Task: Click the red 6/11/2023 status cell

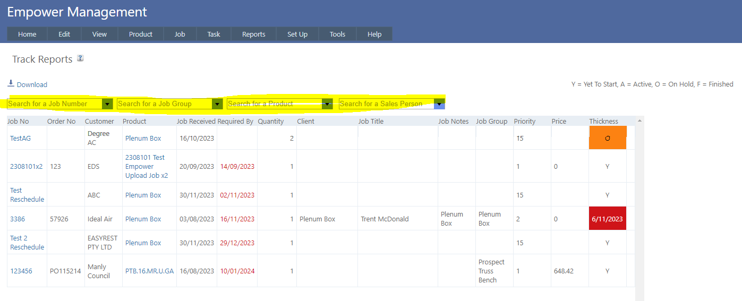Action: pos(607,219)
